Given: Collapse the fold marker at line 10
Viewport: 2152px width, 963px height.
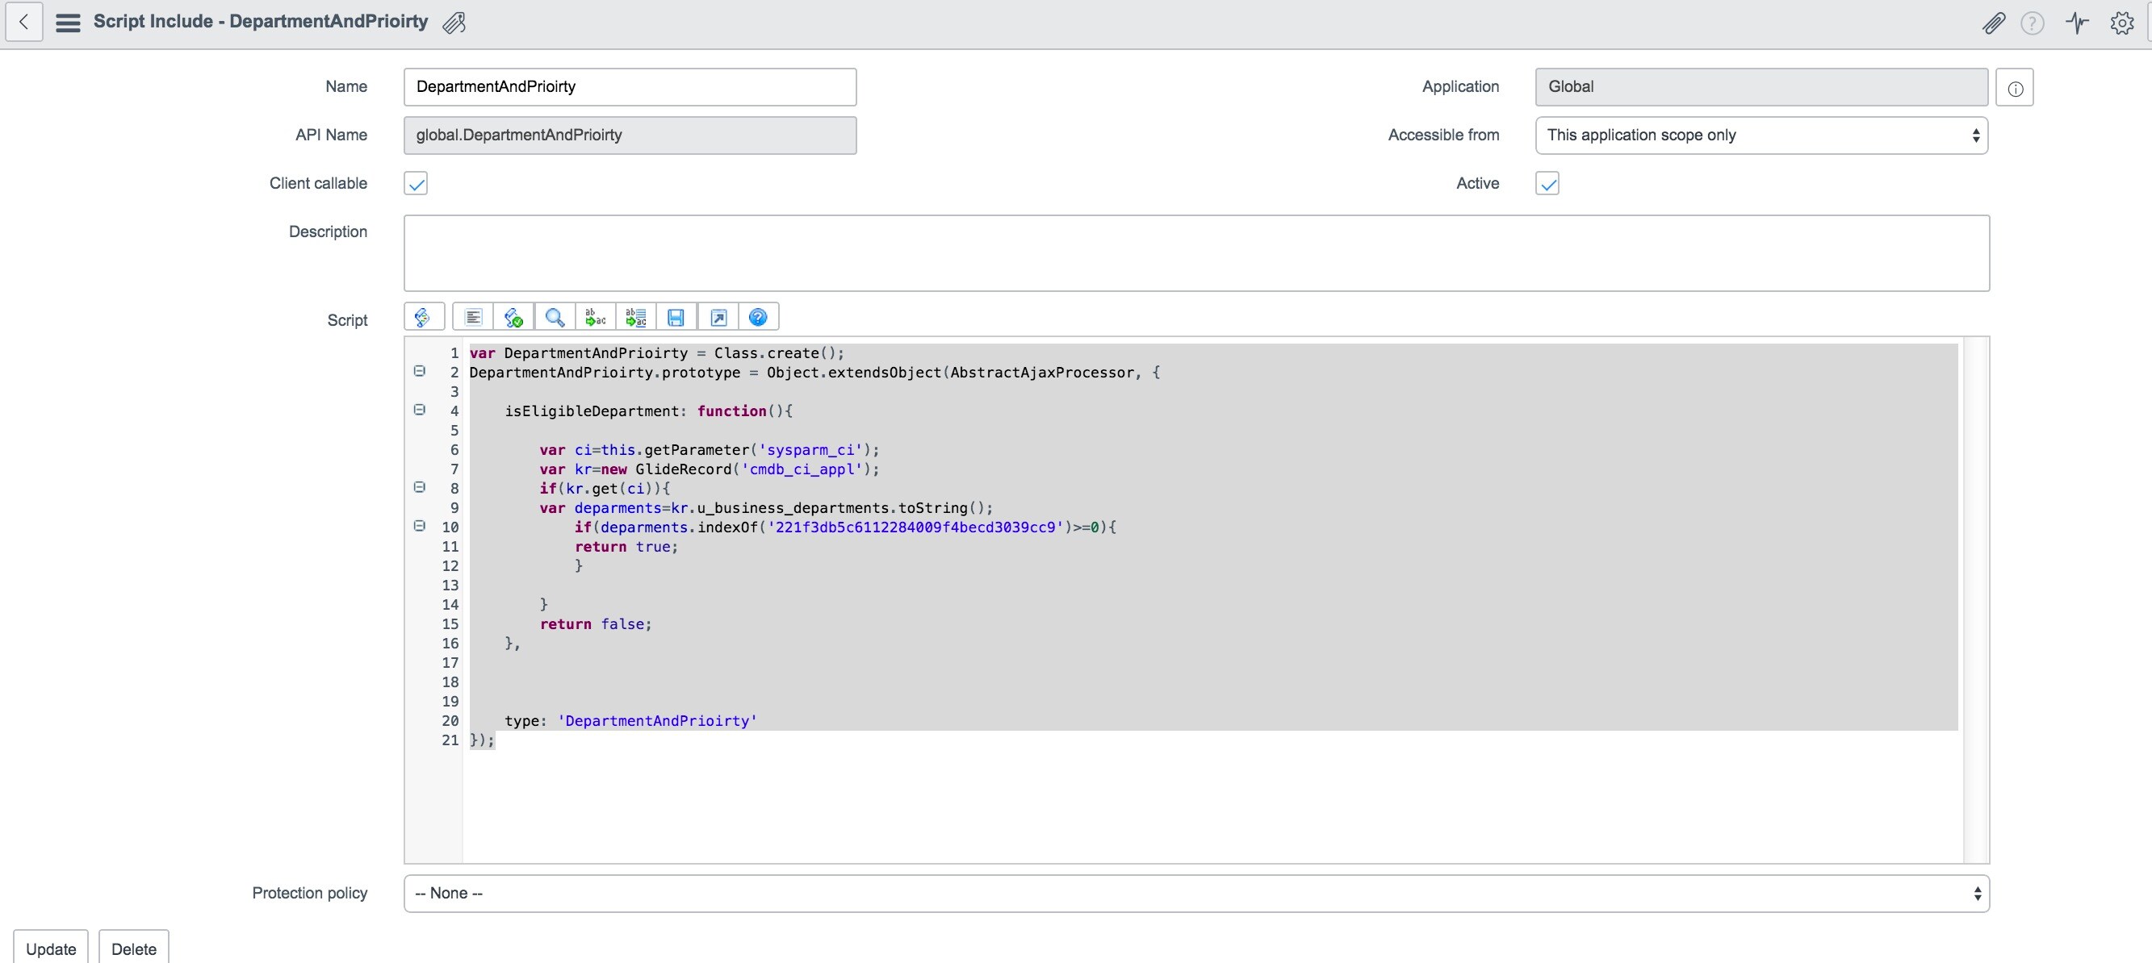Looking at the screenshot, I should click(420, 526).
